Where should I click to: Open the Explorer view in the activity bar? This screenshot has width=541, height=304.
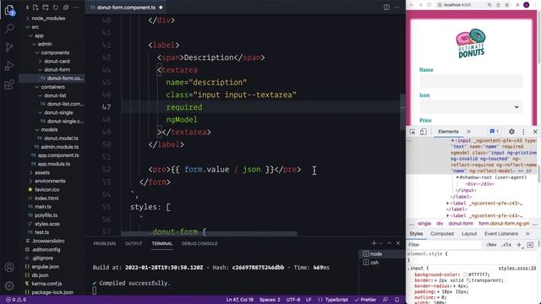9,10
